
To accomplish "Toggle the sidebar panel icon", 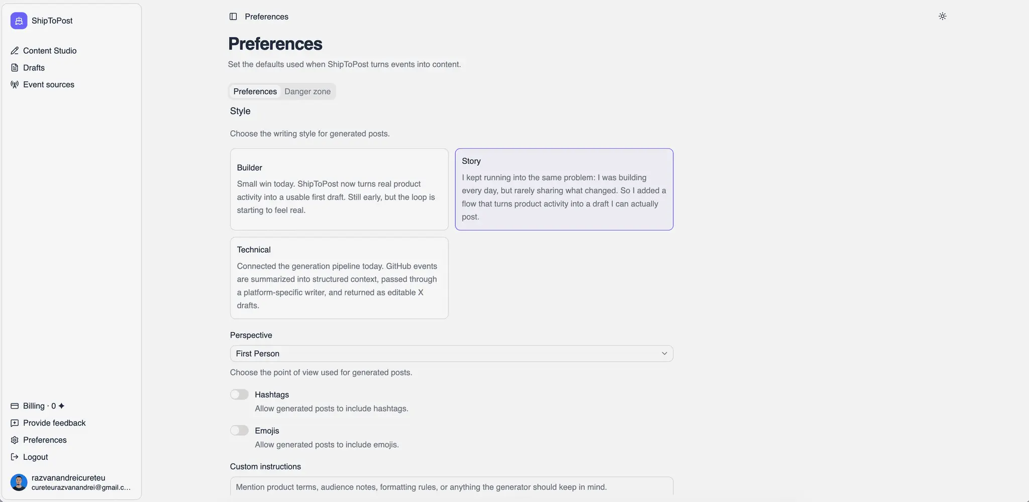I will [x=233, y=17].
